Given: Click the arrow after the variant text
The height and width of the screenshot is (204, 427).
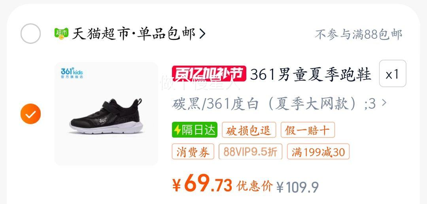Looking at the screenshot, I should 384,103.
